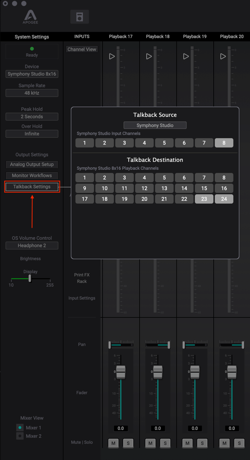
Task: Click the Playback 17 fader handle
Action: (121, 372)
